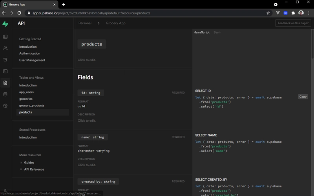
Task: Click the Feedback on this page button
Action: [293, 23]
